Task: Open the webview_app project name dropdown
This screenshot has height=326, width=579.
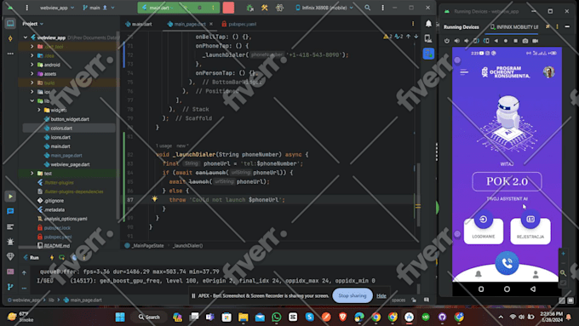Action: [57, 8]
